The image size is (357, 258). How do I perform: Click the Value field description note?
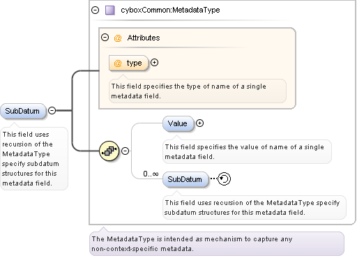pos(247,152)
